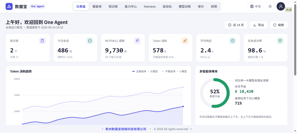Click the P95 6.1s text
Screen dimensions: 297x133
[x=205, y=57]
